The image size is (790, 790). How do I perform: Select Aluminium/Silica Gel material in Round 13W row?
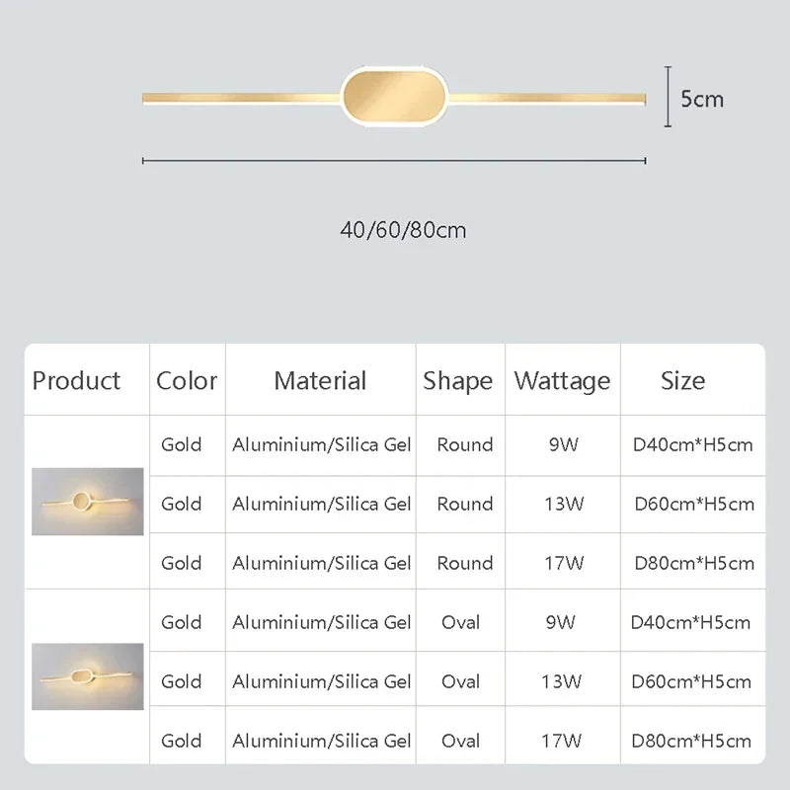[322, 504]
